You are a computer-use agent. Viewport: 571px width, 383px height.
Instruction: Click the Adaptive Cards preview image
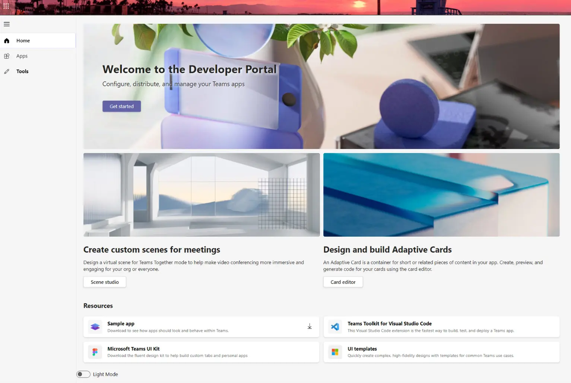[441, 194]
